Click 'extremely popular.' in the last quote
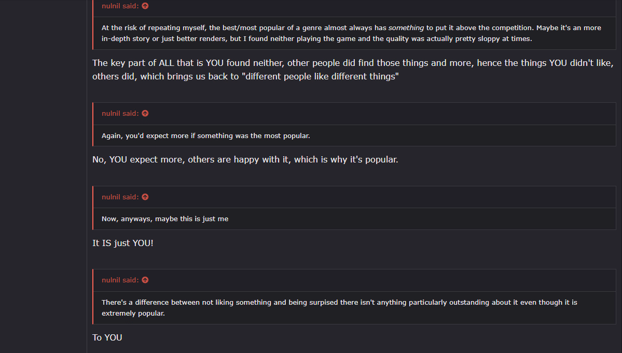 (133, 314)
